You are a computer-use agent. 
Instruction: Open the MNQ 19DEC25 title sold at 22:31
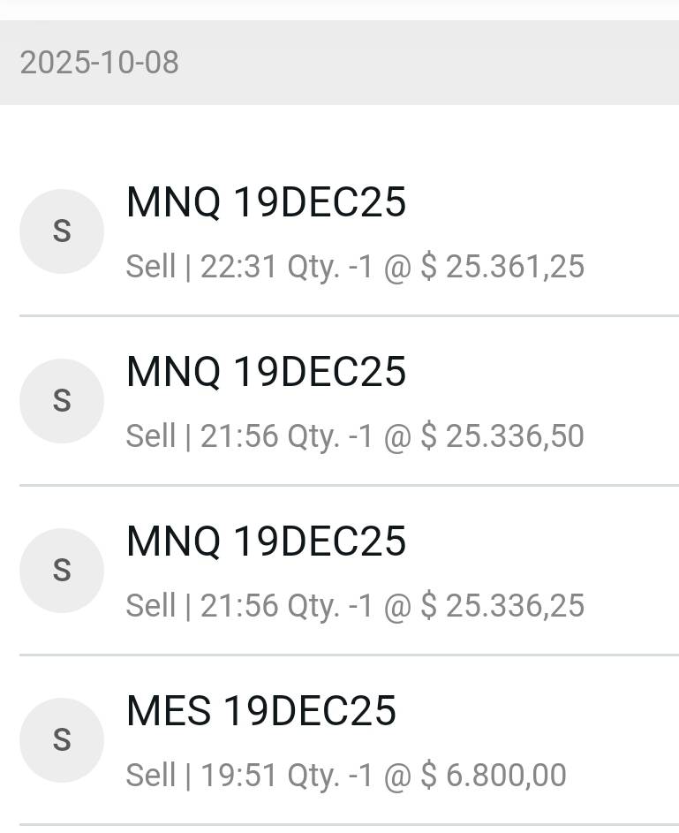(x=266, y=202)
